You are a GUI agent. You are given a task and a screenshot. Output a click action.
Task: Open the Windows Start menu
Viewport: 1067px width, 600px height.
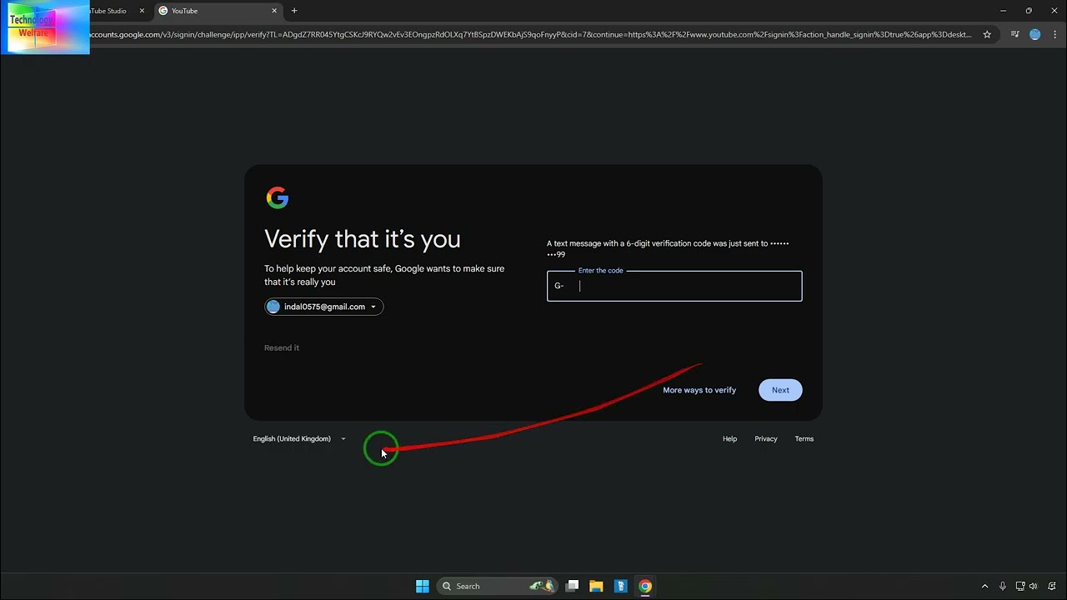[423, 586]
